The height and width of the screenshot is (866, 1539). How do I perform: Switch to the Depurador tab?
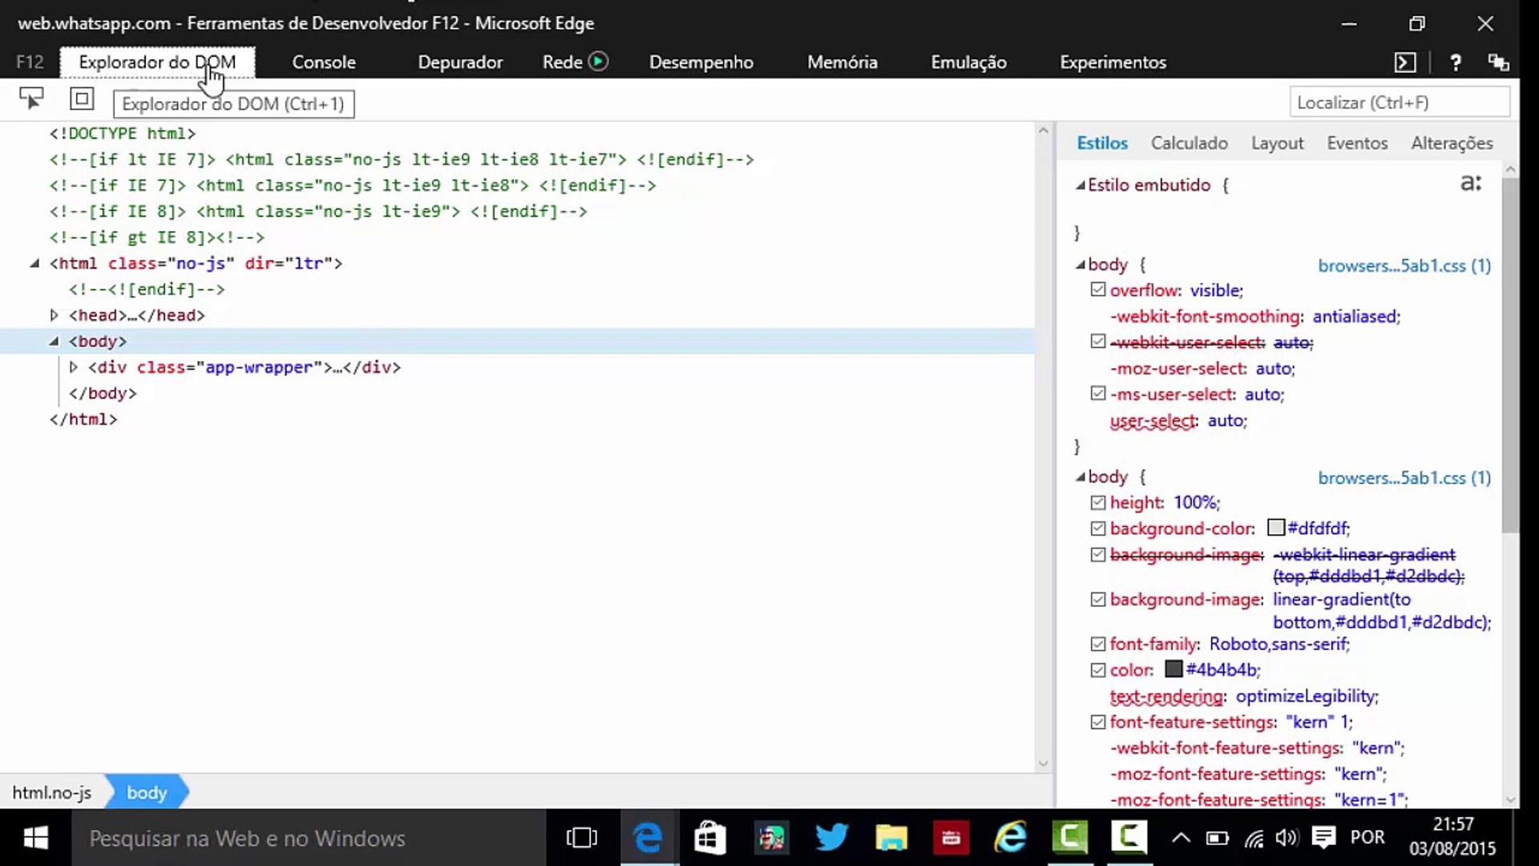click(x=460, y=62)
